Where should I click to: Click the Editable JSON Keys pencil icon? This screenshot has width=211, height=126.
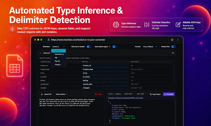(178, 25)
